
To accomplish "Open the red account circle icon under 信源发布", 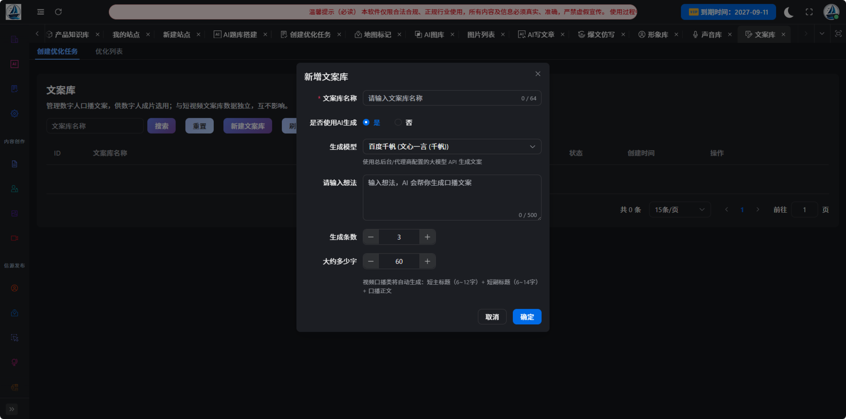I will (x=15, y=288).
